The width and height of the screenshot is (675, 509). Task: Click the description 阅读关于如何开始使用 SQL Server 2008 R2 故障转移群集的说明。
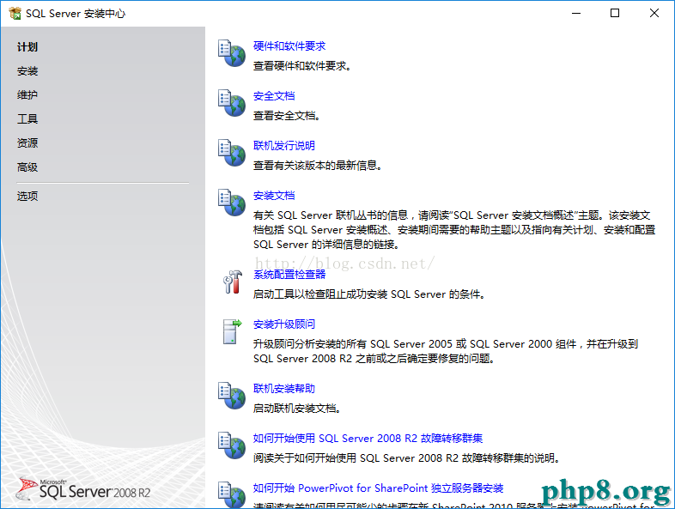(407, 458)
